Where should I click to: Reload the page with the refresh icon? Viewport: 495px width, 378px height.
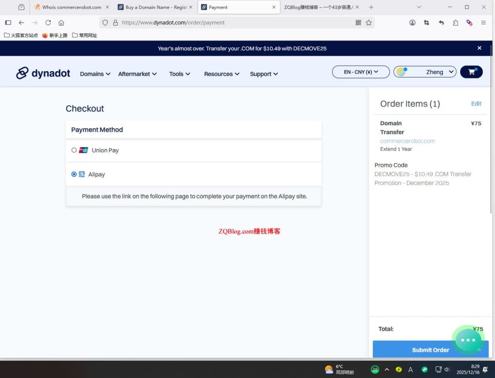[x=48, y=22]
